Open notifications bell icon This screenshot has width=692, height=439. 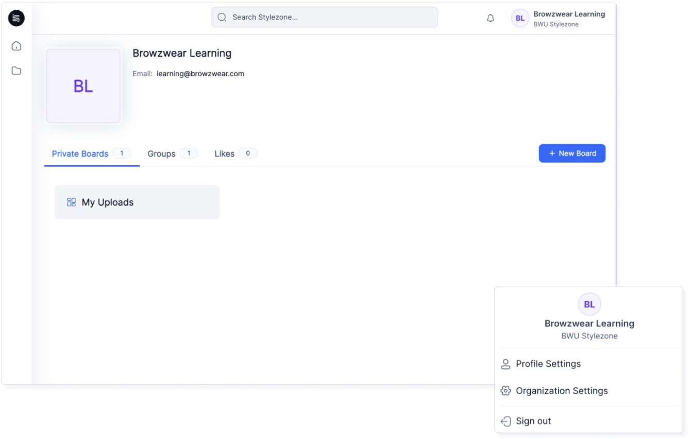(x=491, y=18)
